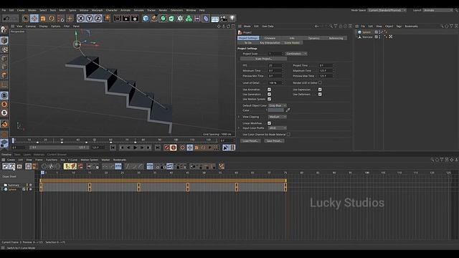This screenshot has height=258, width=459.
Task: Click the Undo arrow icon
Action: tap(6, 19)
